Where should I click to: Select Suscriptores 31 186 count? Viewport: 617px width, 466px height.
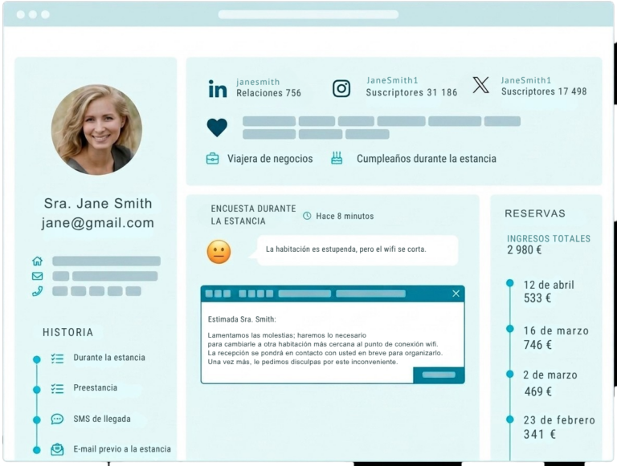[x=411, y=92]
